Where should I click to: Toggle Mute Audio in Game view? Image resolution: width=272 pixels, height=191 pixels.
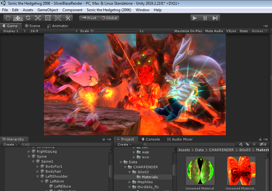[214, 31]
